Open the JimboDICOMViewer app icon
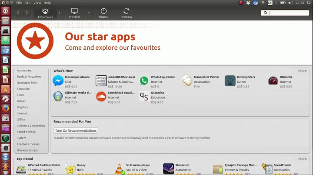 coord(101,81)
